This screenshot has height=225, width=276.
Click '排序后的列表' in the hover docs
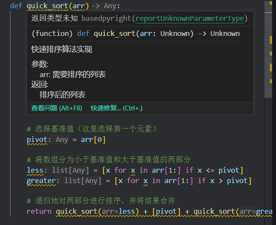62,95
